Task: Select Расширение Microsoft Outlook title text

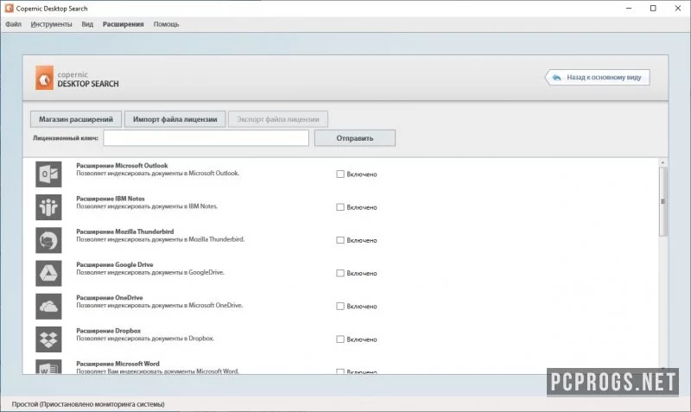Action: (x=122, y=166)
